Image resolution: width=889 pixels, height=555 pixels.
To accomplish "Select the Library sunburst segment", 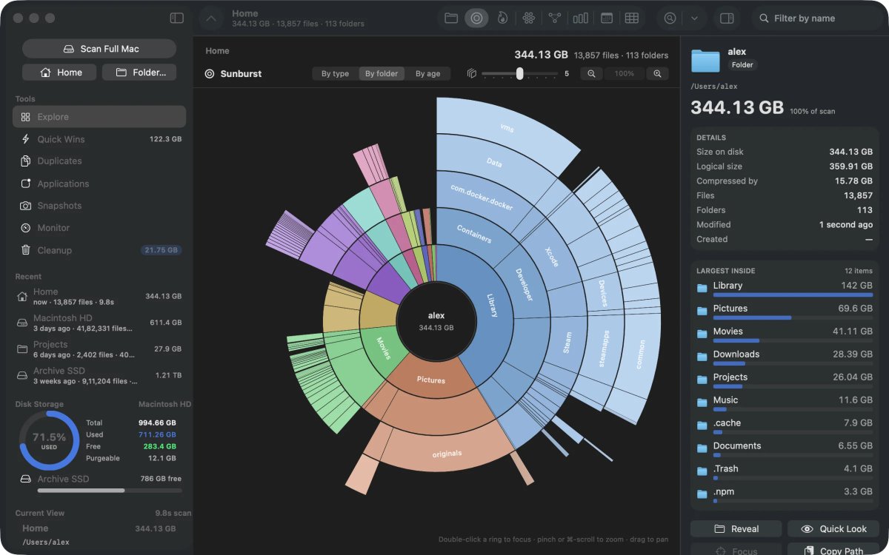I will (x=493, y=305).
